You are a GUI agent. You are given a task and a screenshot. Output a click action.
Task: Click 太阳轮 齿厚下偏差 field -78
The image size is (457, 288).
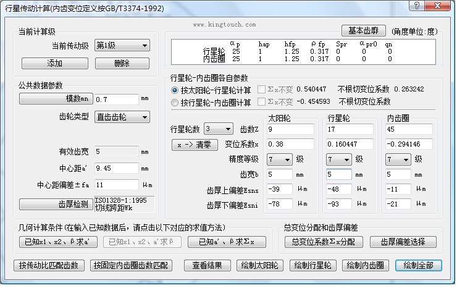pos(279,204)
